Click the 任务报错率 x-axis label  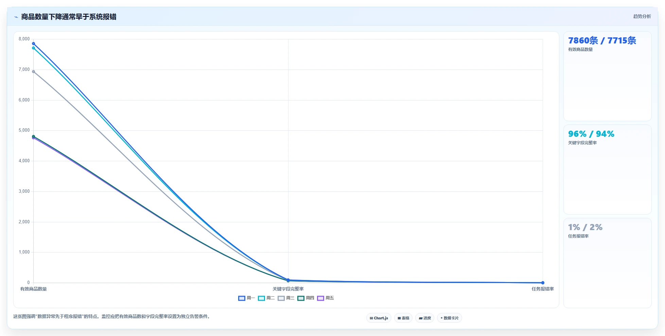click(x=543, y=289)
